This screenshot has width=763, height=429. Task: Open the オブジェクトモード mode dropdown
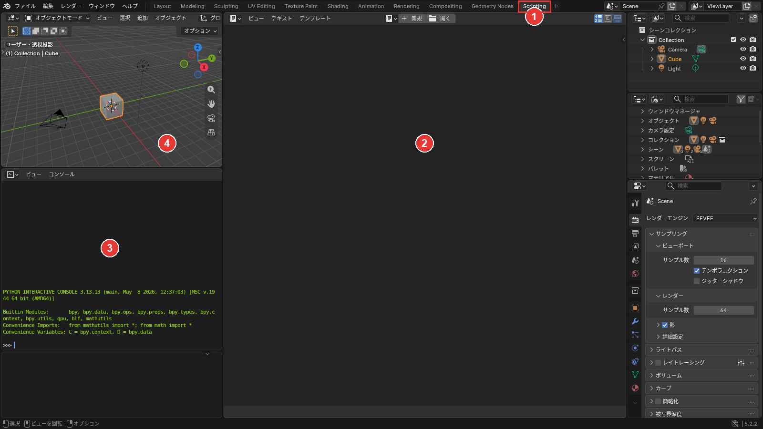pos(57,18)
